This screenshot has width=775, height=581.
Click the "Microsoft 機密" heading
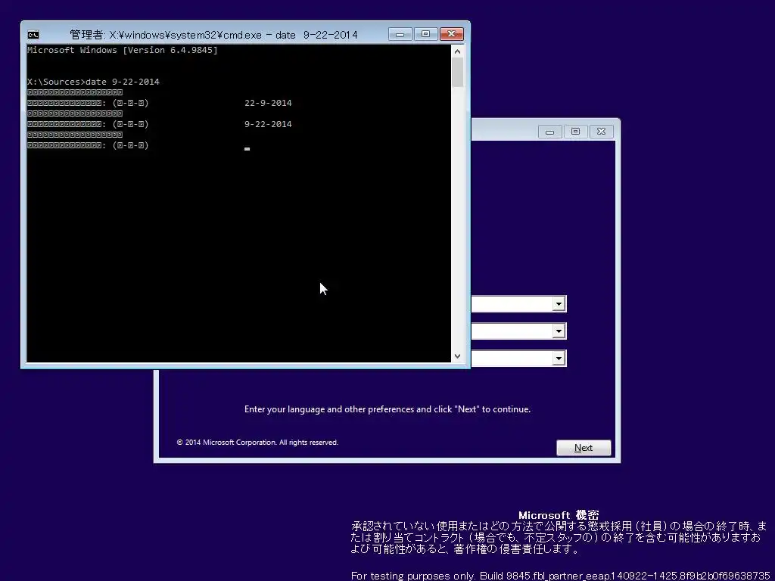559,515
